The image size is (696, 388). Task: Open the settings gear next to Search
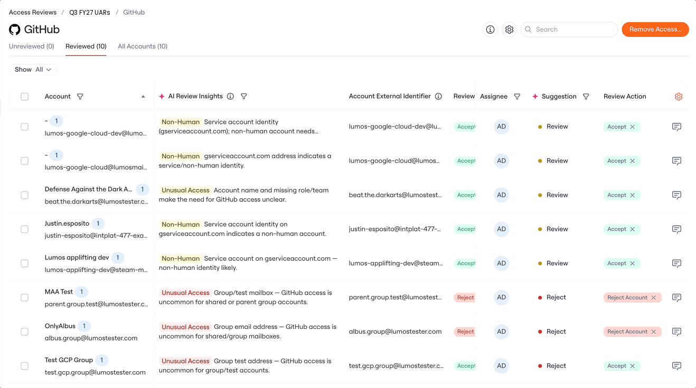(509, 30)
